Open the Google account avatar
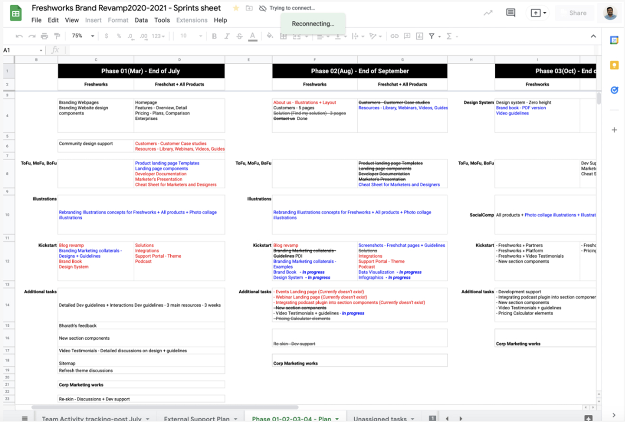Image resolution: width=625 pixels, height=422 pixels. [x=610, y=13]
